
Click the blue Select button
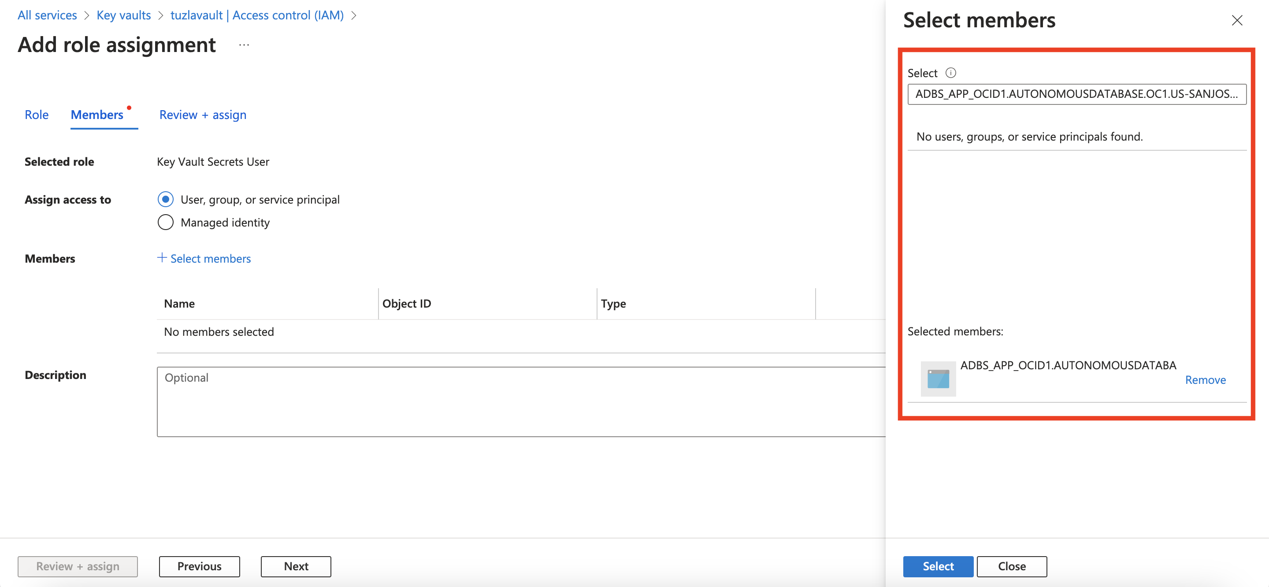coord(938,566)
